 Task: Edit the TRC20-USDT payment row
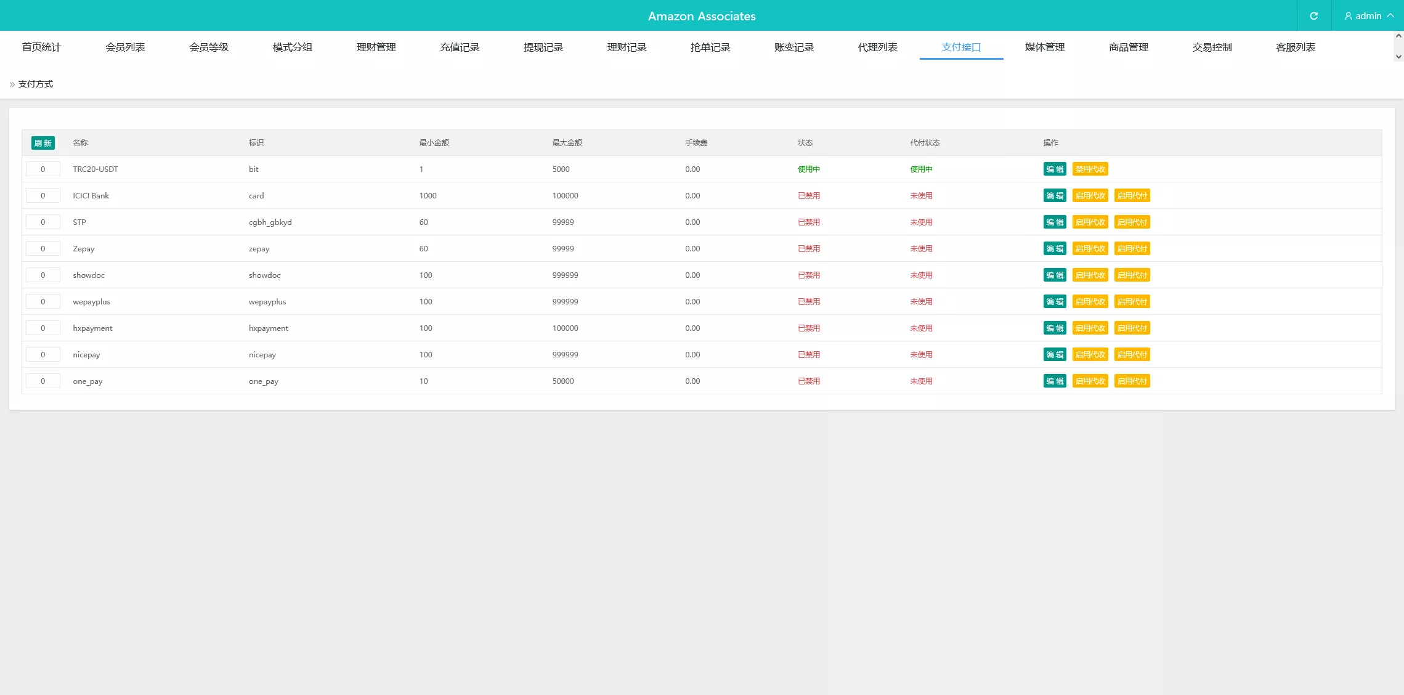click(1055, 169)
